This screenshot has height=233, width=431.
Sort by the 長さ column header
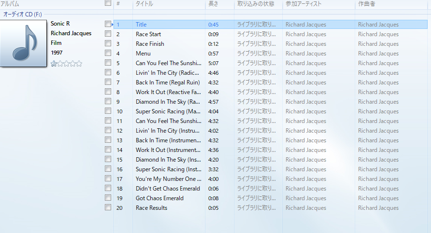(213, 4)
